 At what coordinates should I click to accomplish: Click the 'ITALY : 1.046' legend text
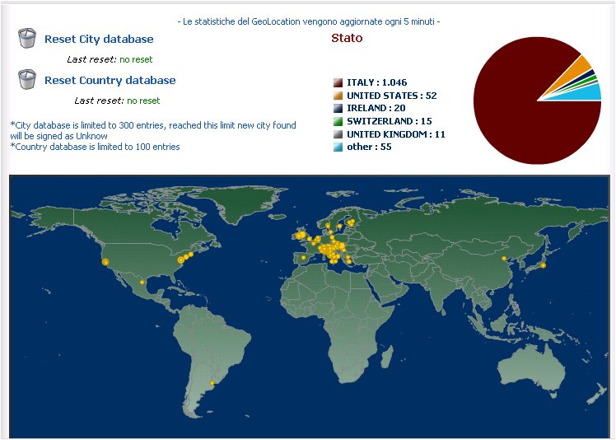[376, 82]
